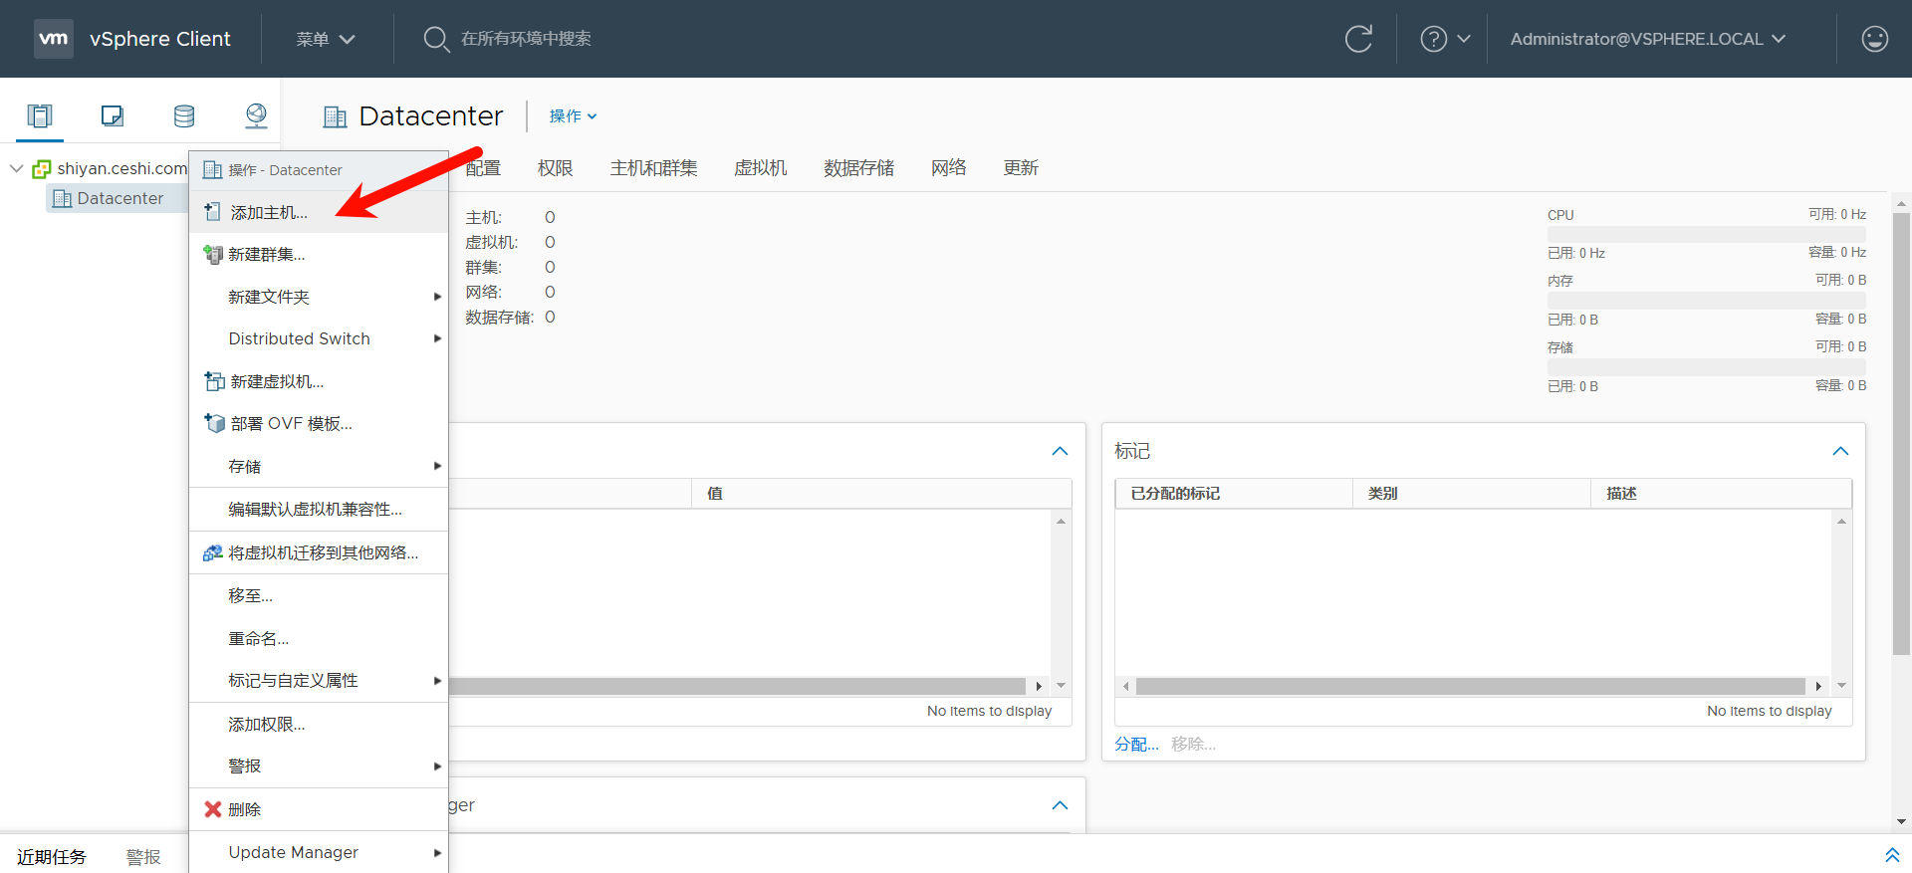Select shiyan.ceshi.com in the inventory tree

[122, 169]
